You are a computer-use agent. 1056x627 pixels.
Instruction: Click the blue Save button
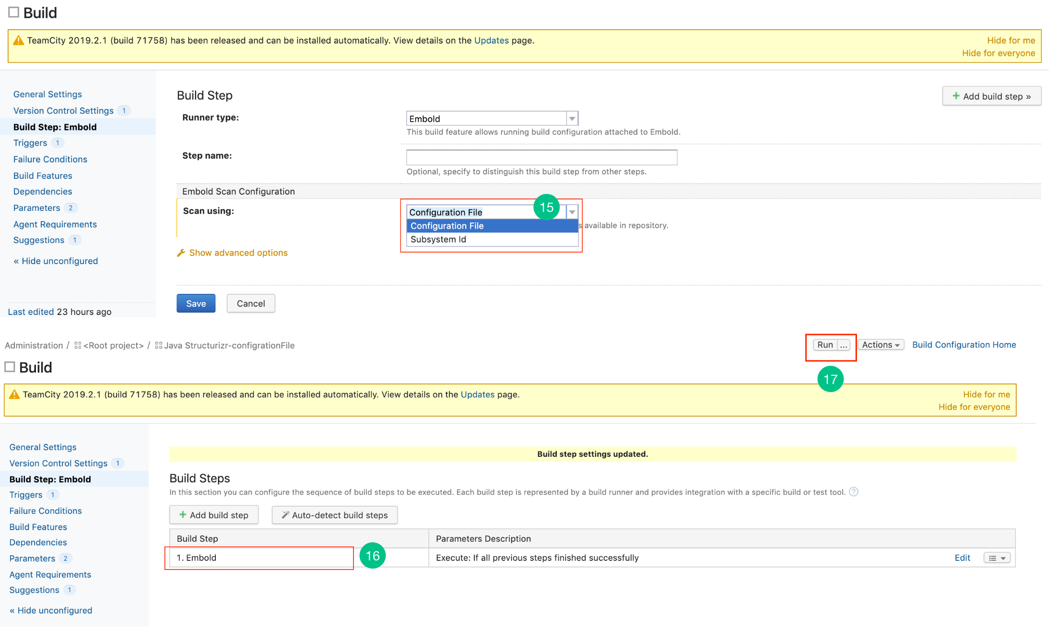[196, 303]
